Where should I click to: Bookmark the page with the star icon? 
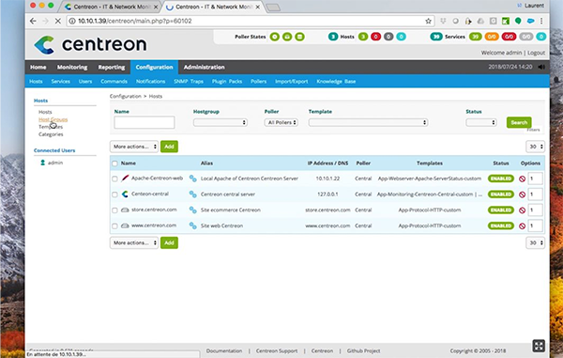[x=428, y=21]
